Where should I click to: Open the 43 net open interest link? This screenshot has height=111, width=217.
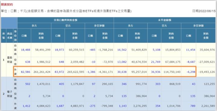pos(193,84)
